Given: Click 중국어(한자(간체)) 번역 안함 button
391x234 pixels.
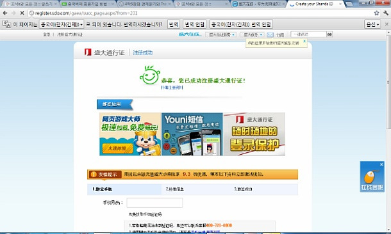Looking at the screenshot, I should 241,24.
